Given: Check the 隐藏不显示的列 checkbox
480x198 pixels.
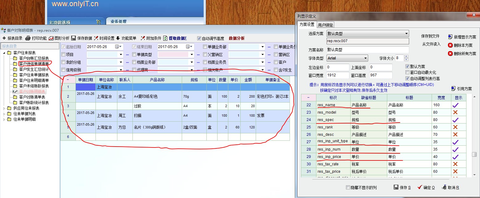Looking at the screenshot, I should [x=348, y=188].
